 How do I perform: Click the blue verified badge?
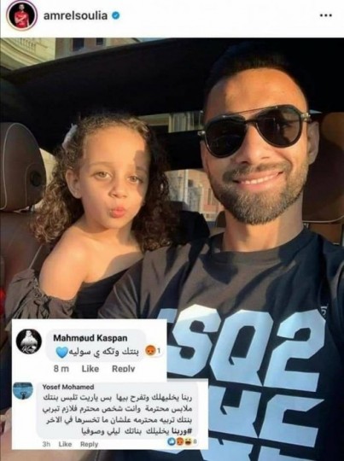[x=116, y=15]
